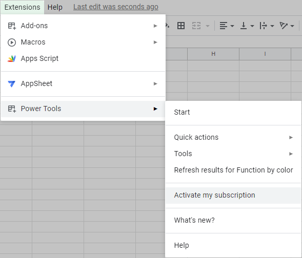Click the Power Tools table icon
Screen dimensions: 302x258
tap(12, 109)
